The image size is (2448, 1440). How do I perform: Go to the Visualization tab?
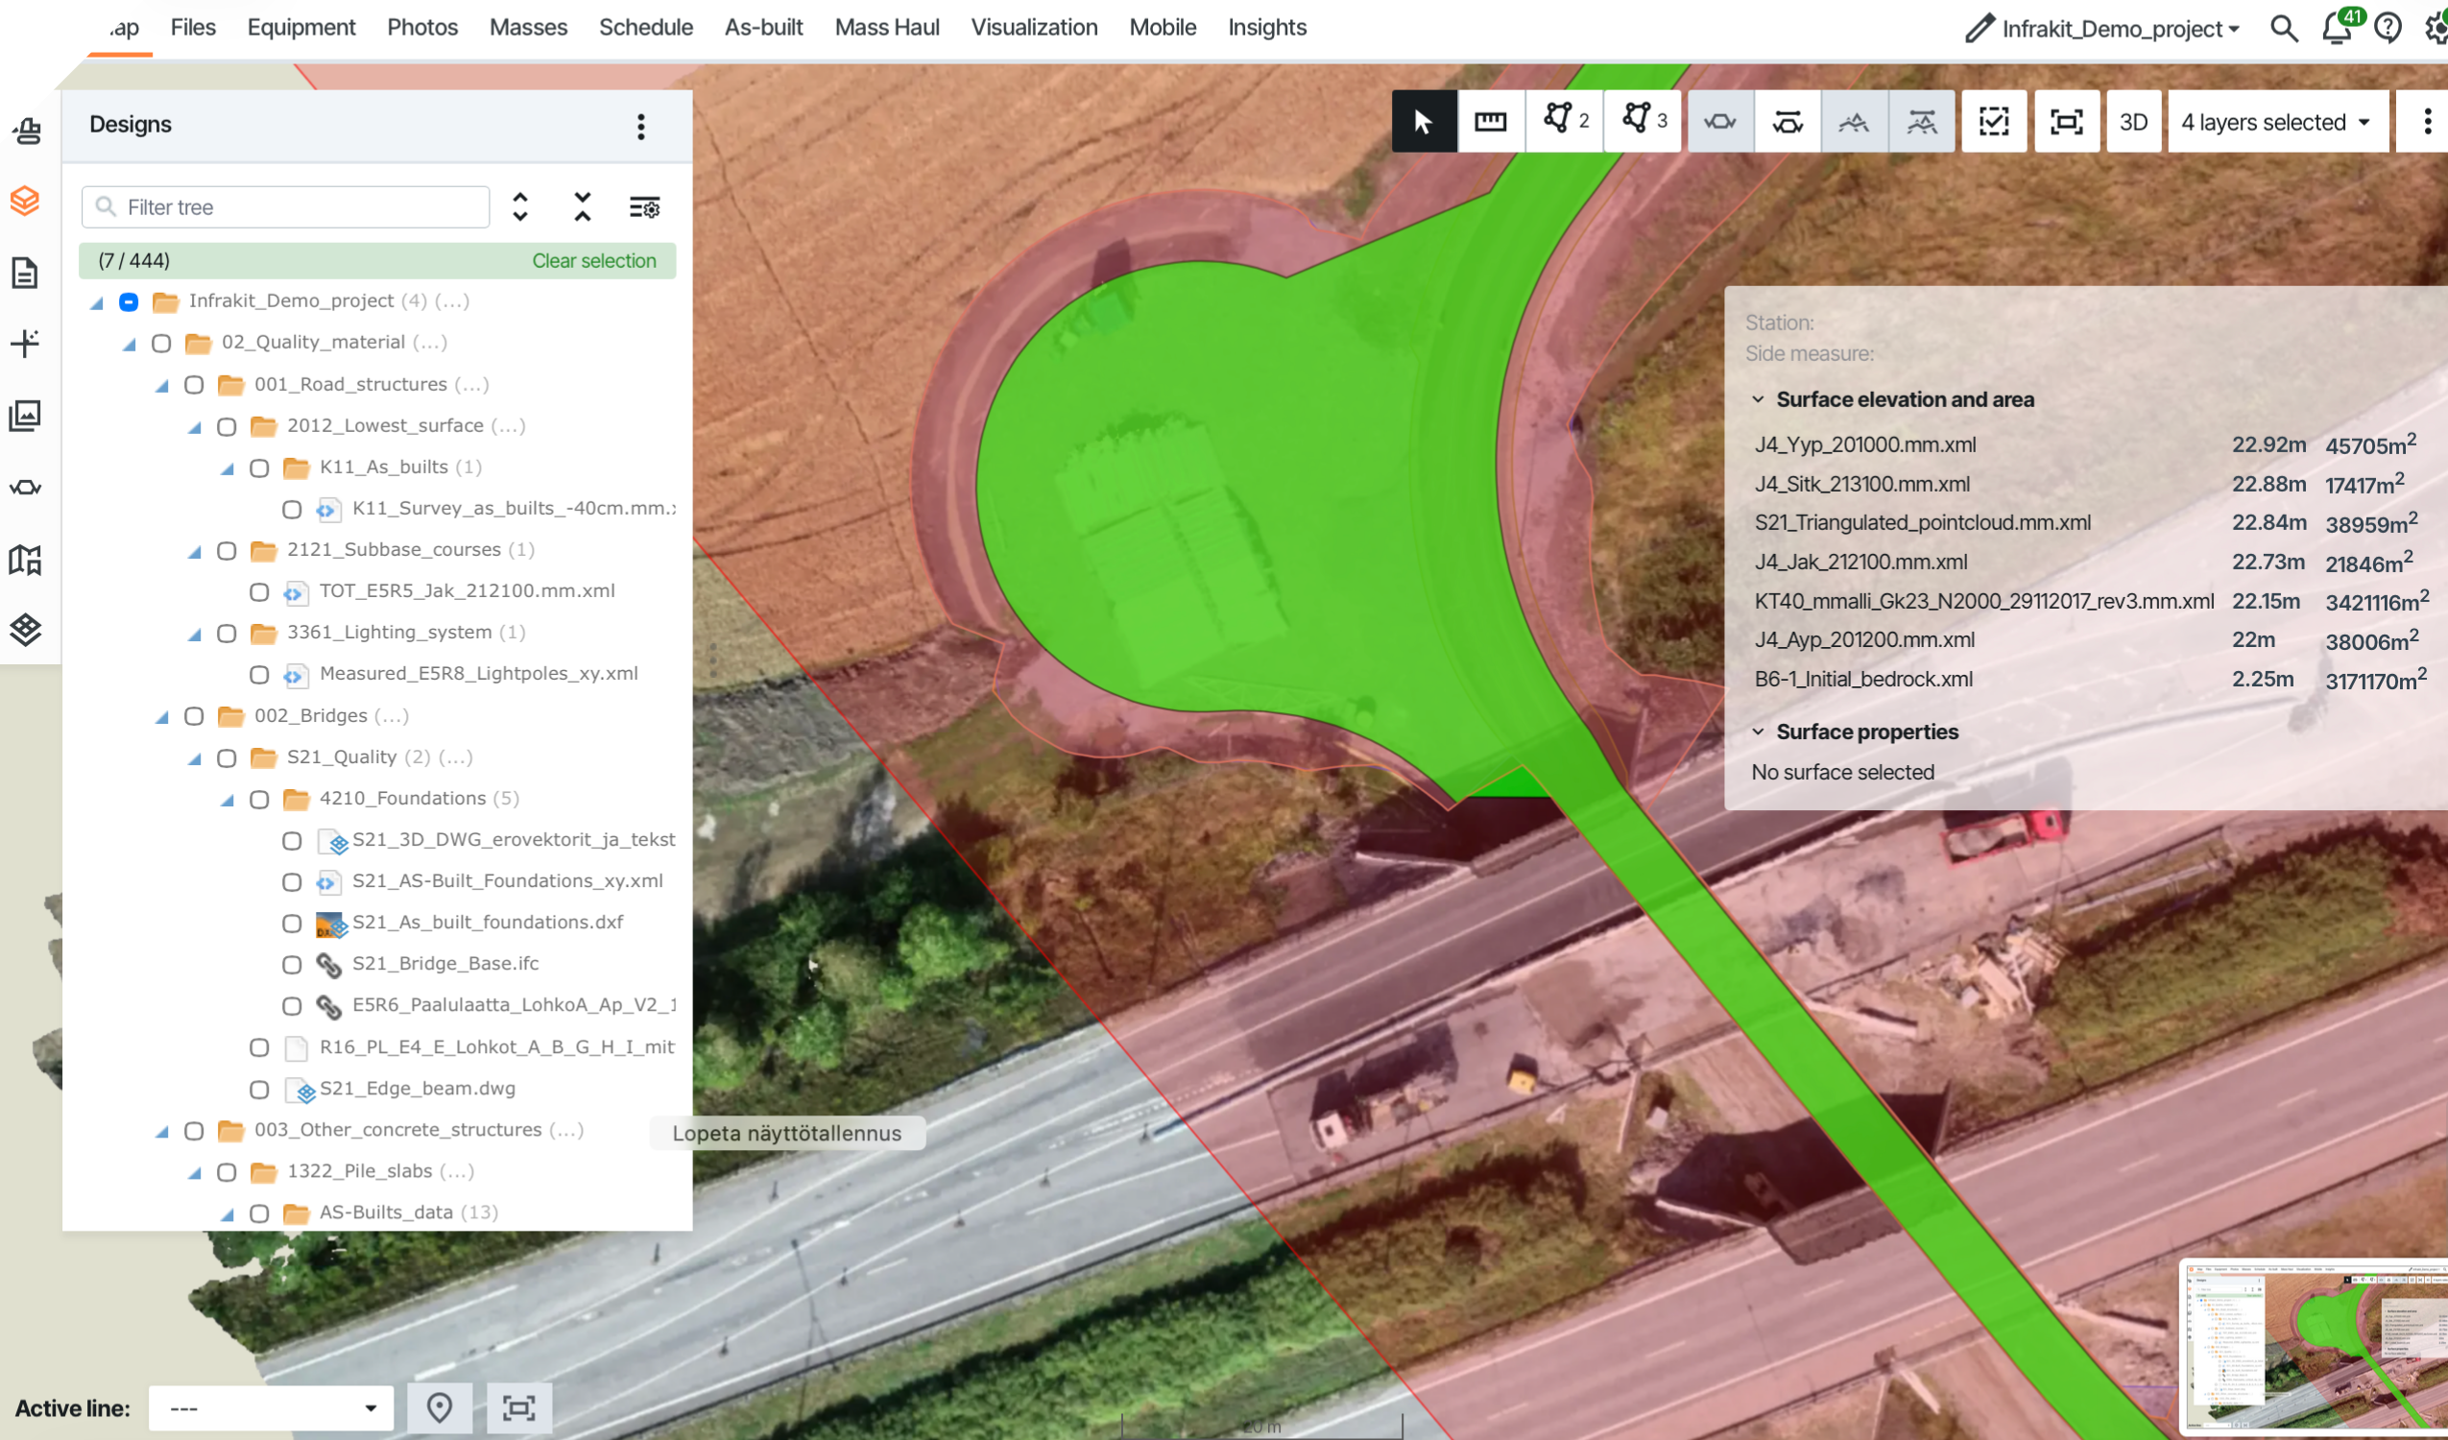(x=1034, y=27)
